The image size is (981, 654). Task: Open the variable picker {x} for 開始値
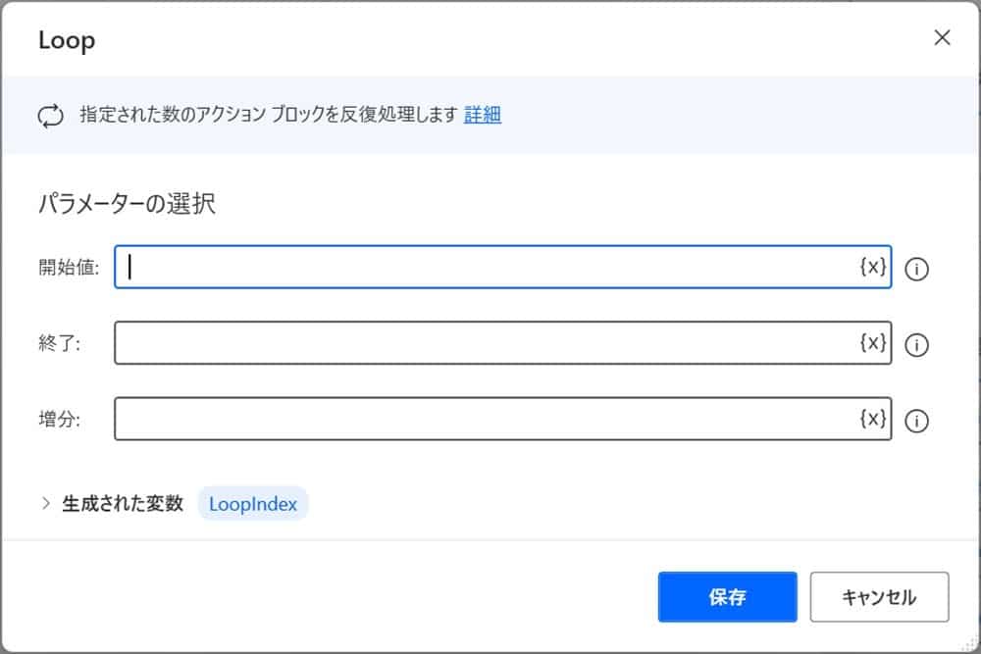tap(871, 267)
